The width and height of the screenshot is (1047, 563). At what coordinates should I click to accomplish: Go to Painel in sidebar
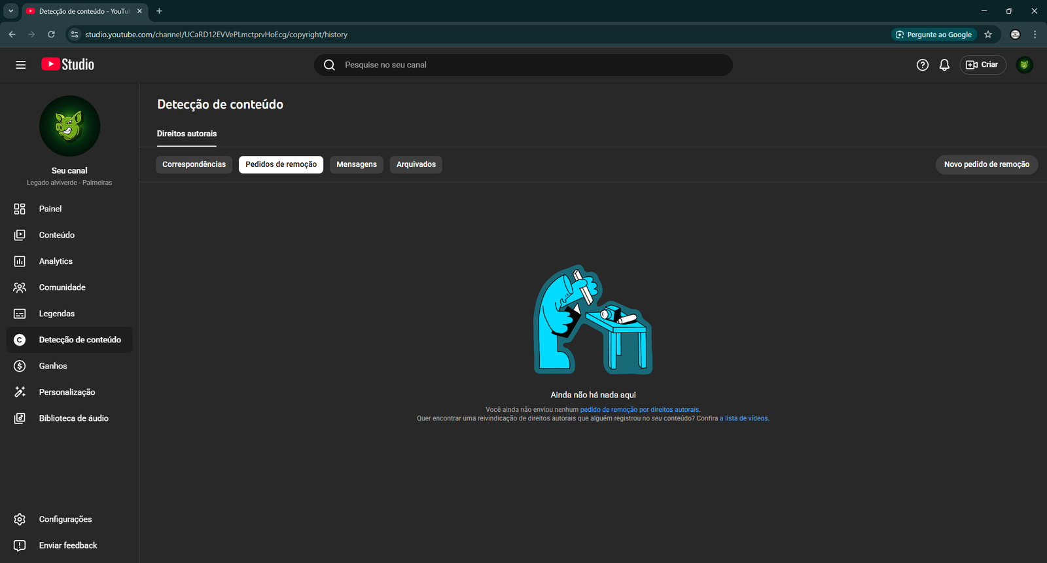click(x=50, y=209)
